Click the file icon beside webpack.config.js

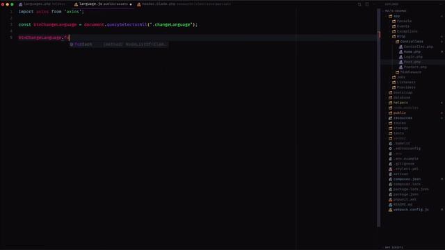[x=390, y=210]
